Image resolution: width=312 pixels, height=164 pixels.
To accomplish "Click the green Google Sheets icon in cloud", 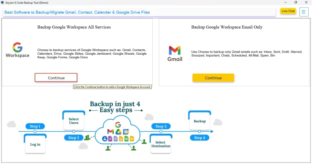I will 126,138.
